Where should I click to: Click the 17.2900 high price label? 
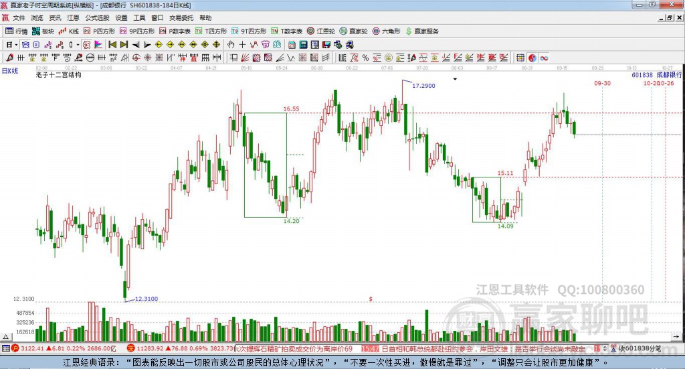pyautogui.click(x=423, y=86)
